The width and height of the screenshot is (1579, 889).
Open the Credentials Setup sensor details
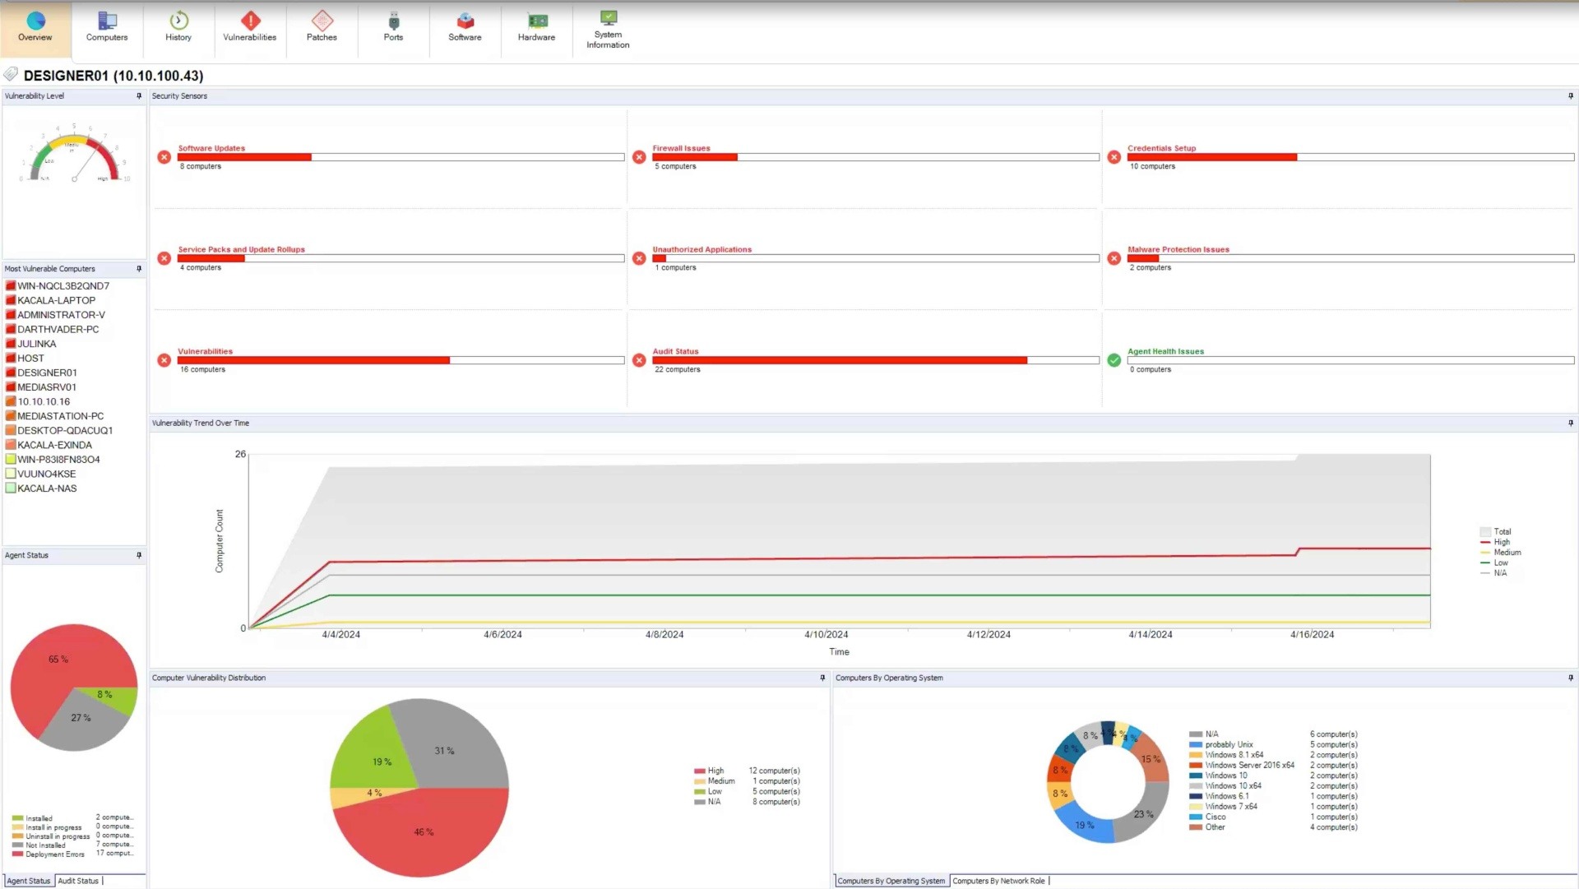click(1161, 148)
